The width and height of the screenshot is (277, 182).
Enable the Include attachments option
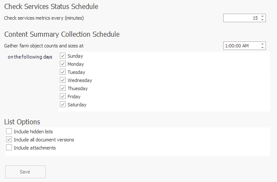[9, 148]
